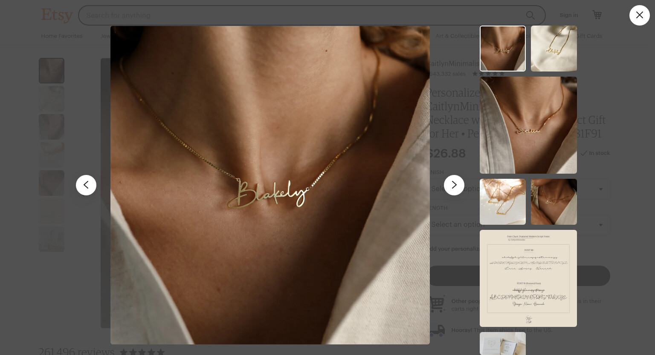Open the Art & Collectibles category
This screenshot has height=355, width=655.
click(x=457, y=36)
